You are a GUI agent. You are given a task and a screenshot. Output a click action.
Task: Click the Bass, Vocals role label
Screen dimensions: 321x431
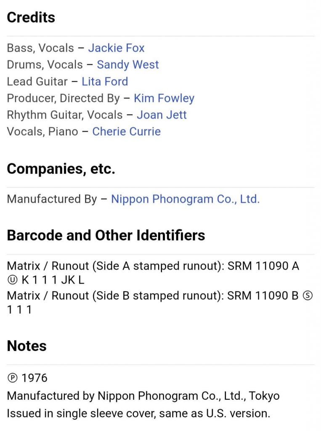40,48
